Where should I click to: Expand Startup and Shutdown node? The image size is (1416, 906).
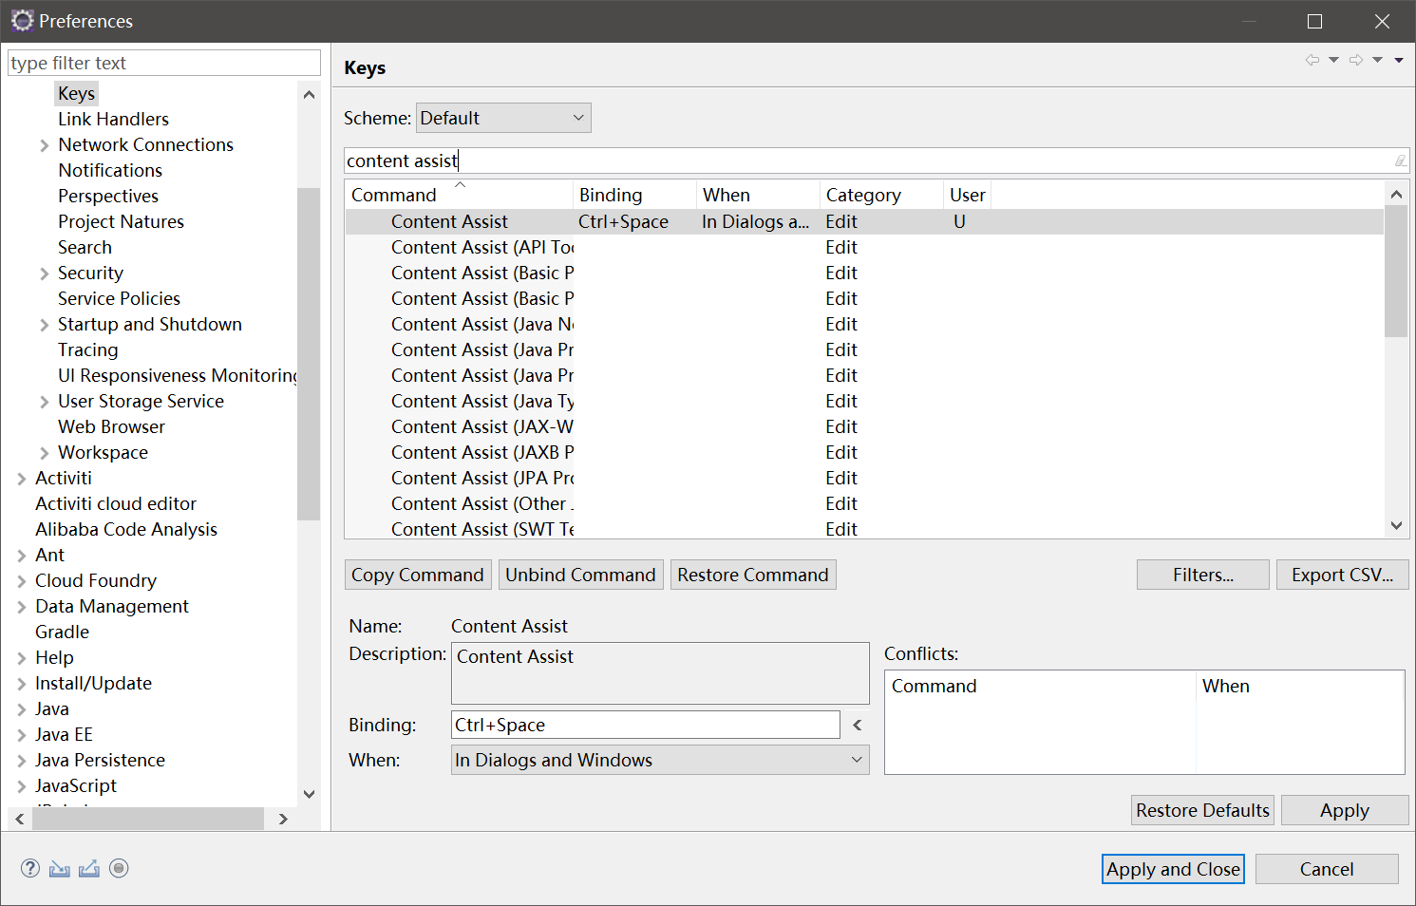coord(45,325)
